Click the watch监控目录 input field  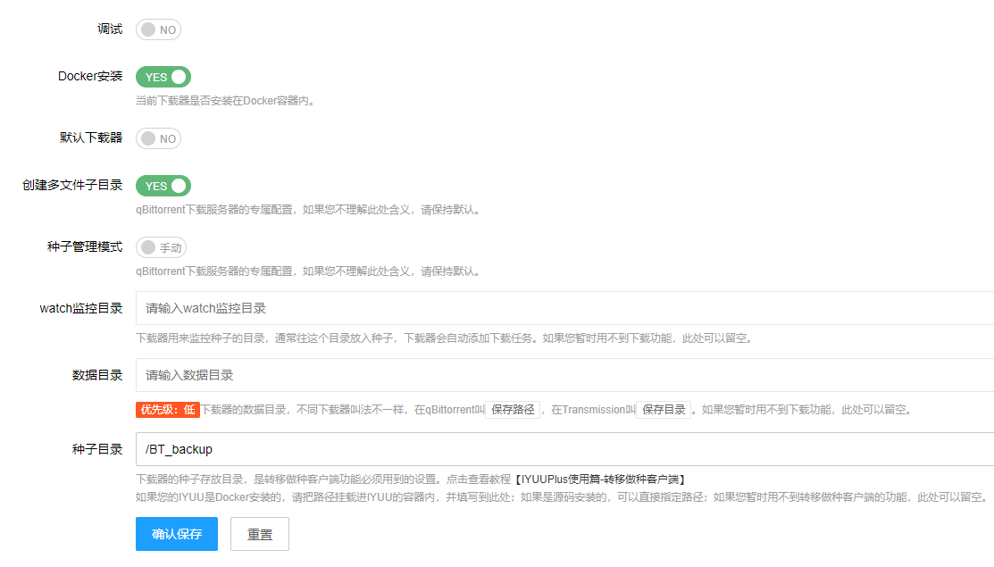[564, 308]
